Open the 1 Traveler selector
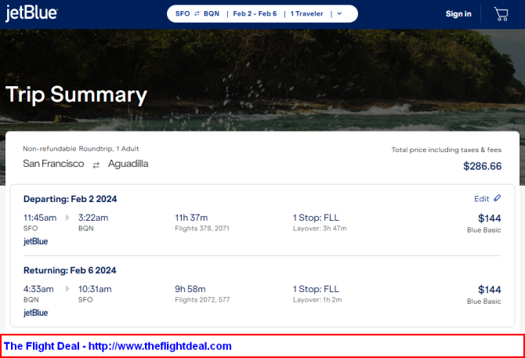Screen dimensions: 525x358 click(x=306, y=14)
